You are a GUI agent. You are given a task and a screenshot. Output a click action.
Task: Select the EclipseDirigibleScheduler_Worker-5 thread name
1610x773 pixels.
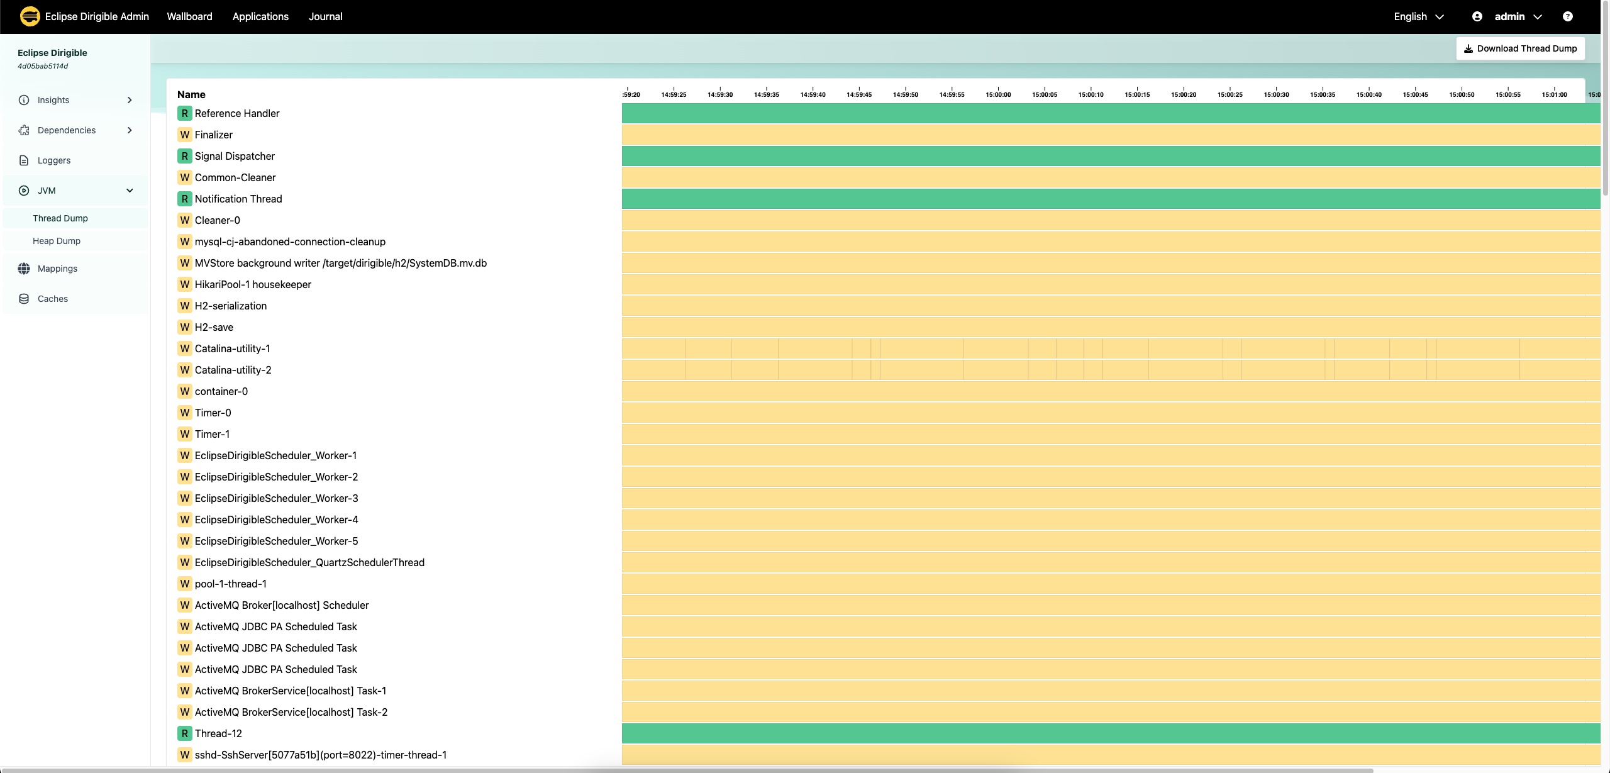[277, 541]
